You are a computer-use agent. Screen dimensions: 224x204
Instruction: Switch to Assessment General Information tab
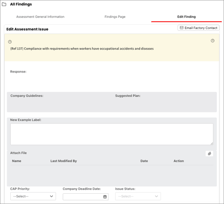coord(40,17)
